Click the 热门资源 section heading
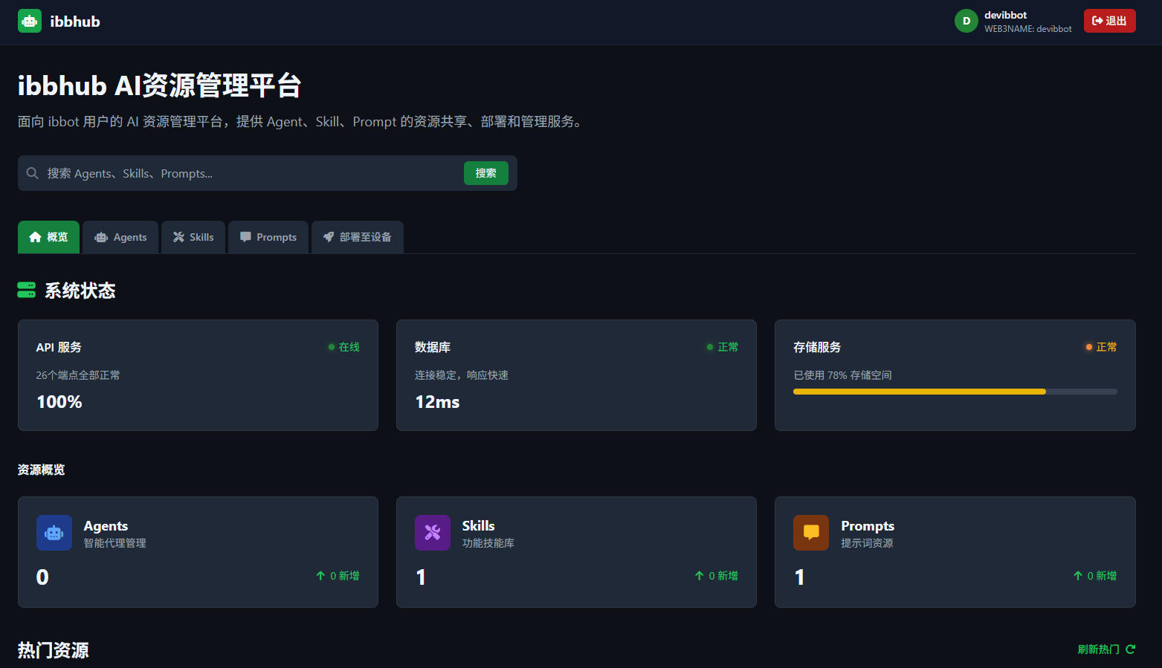Screen dimensions: 1162x668 point(54,650)
